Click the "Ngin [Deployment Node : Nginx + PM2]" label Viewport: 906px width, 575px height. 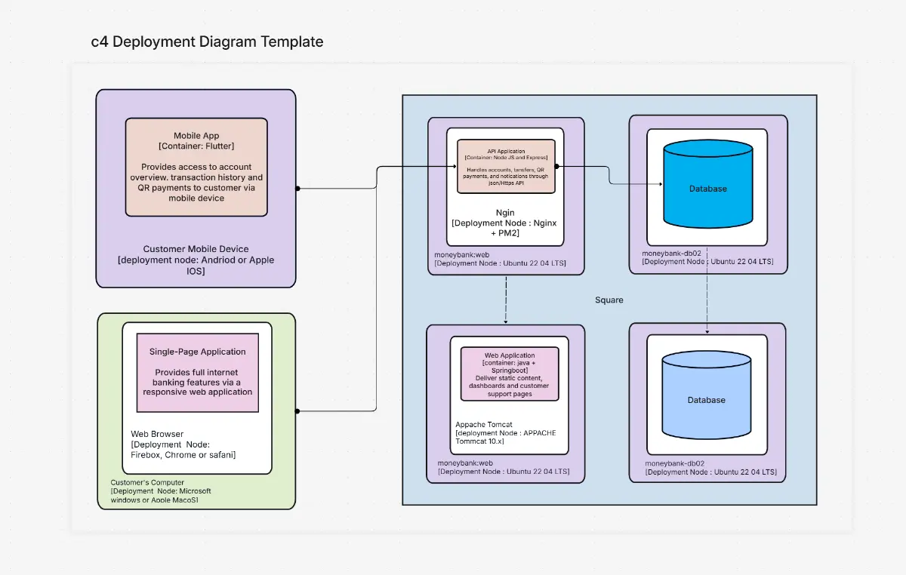505,223
